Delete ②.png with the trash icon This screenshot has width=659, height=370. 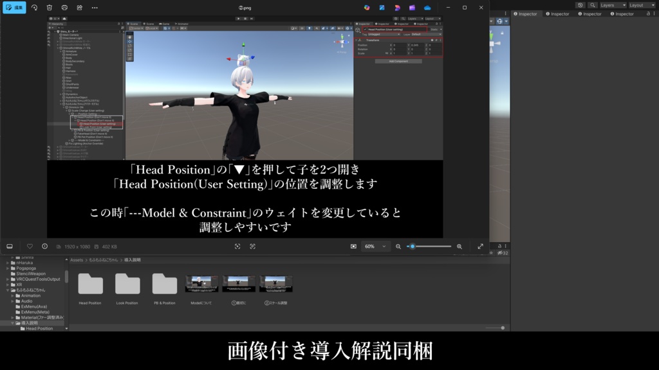pos(50,8)
